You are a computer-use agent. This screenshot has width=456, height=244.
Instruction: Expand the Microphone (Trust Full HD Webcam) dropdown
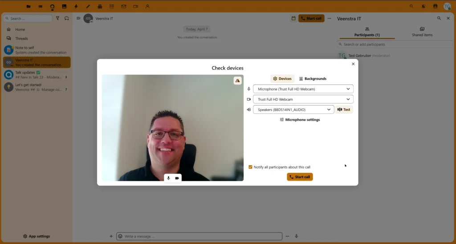(x=303, y=89)
